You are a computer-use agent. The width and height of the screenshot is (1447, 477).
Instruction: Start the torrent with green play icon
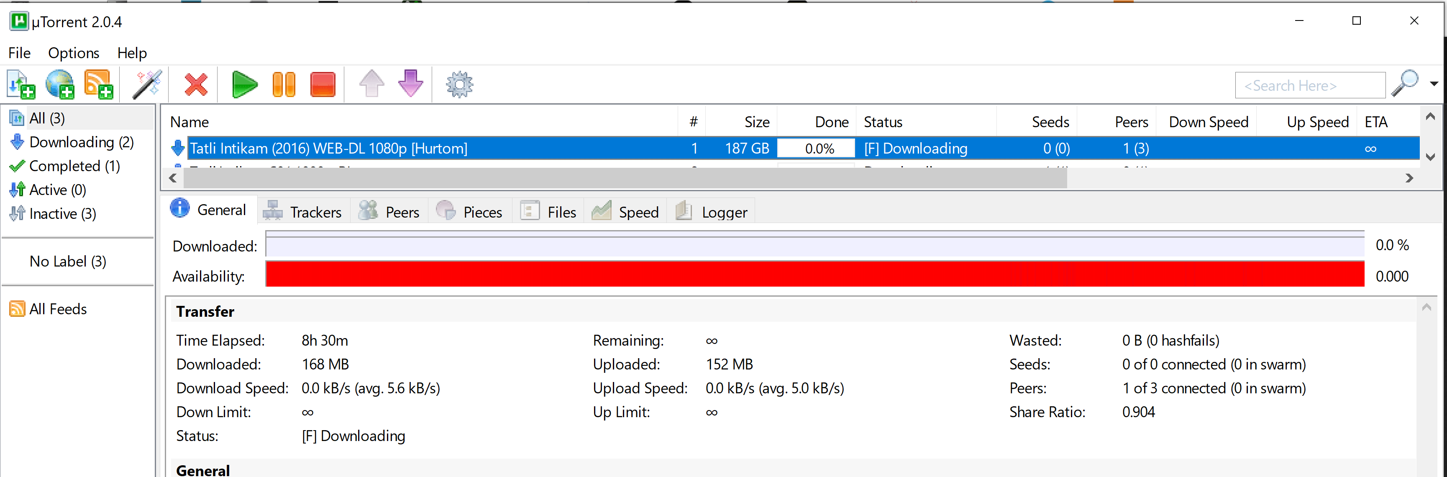[x=244, y=85]
